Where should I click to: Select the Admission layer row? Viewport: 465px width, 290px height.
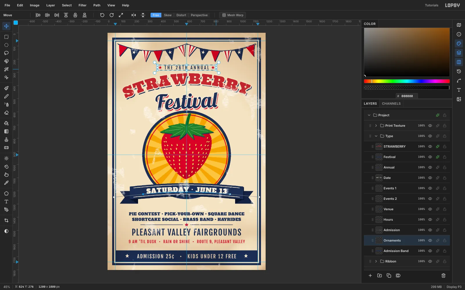[x=407, y=230]
